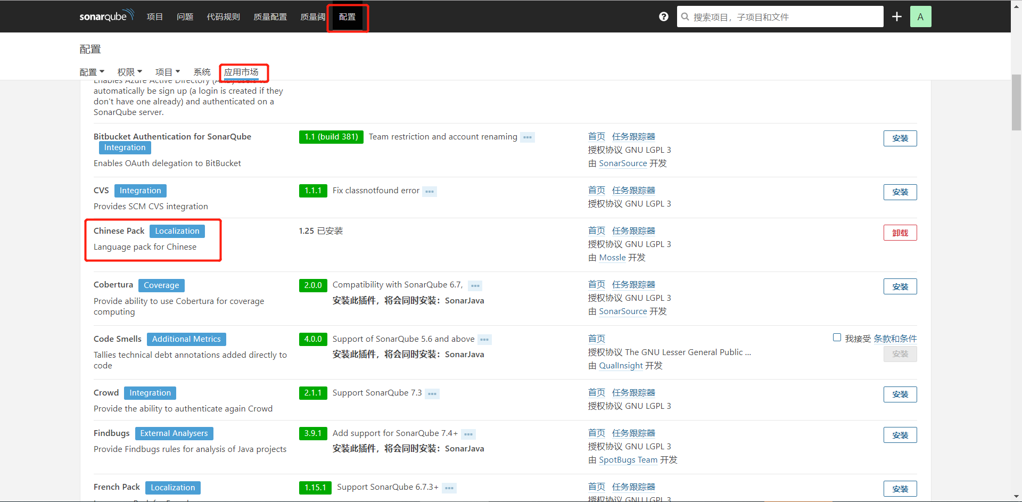The image size is (1022, 502).
Task: Open the account menu by clicking avatar A
Action: point(921,17)
